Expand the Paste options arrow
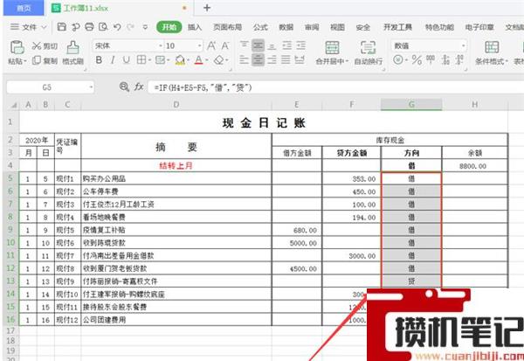Viewport: 524px width, 361px height. tap(24, 61)
